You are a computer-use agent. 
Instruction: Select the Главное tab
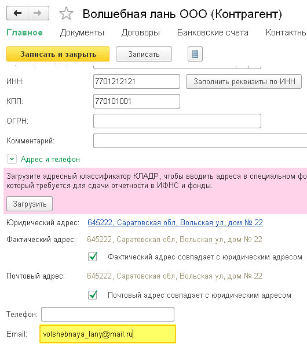(24, 33)
